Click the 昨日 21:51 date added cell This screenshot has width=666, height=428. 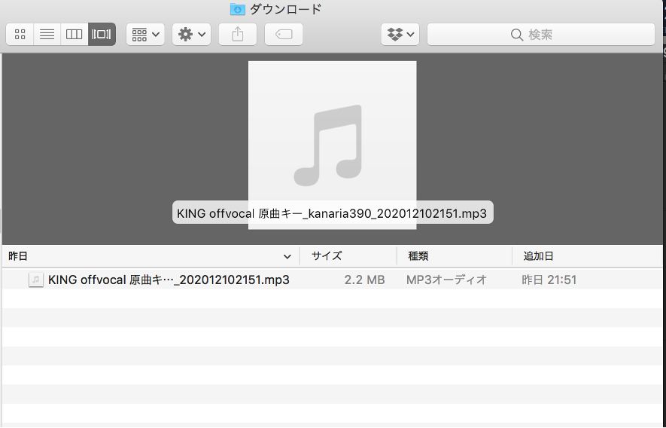[x=549, y=280]
